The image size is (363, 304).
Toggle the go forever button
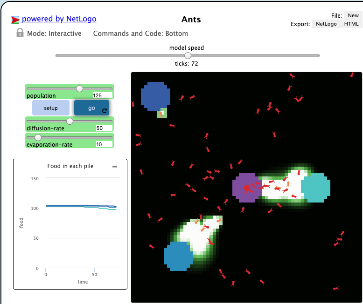pos(91,108)
